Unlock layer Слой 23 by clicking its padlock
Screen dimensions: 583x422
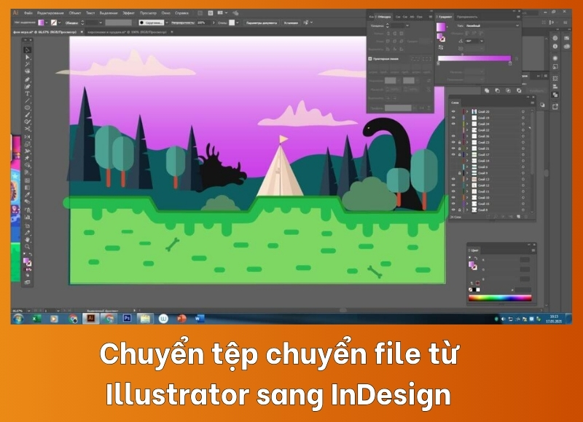(459, 143)
